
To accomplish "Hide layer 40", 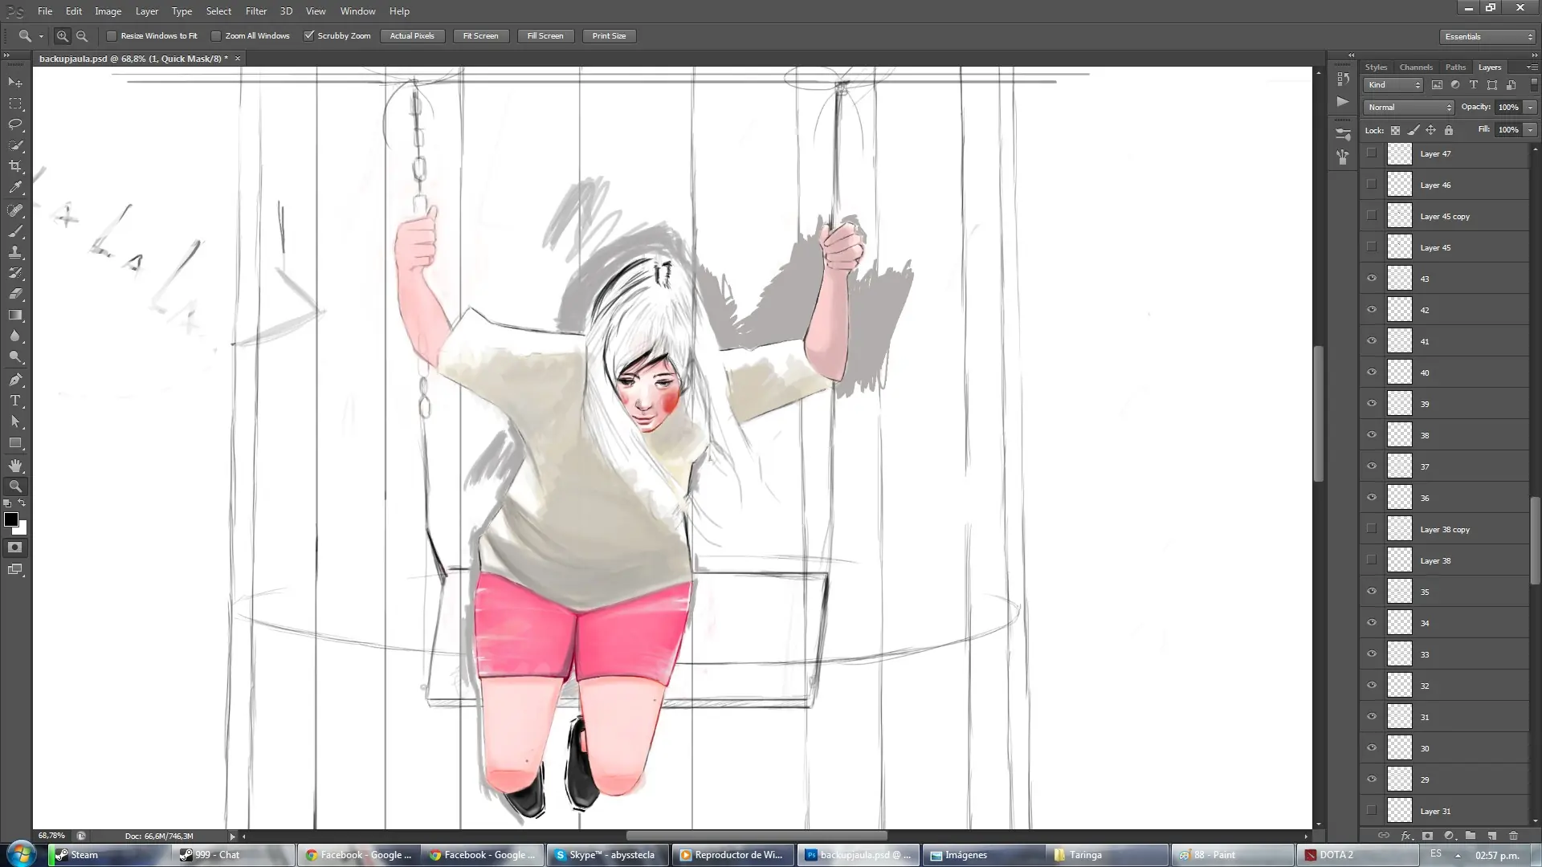I will tap(1372, 372).
